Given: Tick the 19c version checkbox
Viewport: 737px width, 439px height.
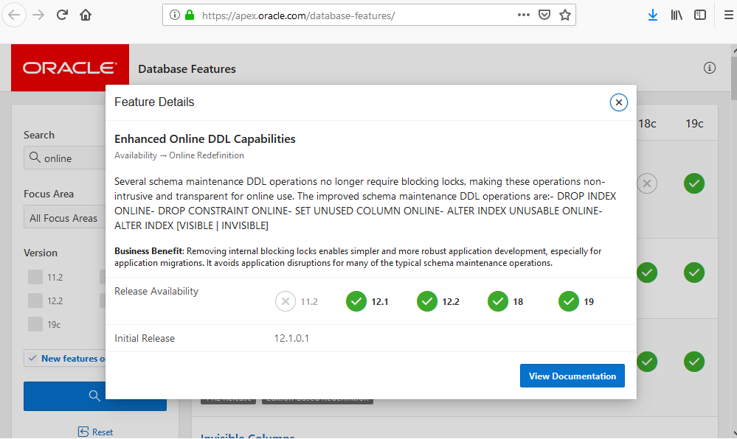Looking at the screenshot, I should pos(35,324).
